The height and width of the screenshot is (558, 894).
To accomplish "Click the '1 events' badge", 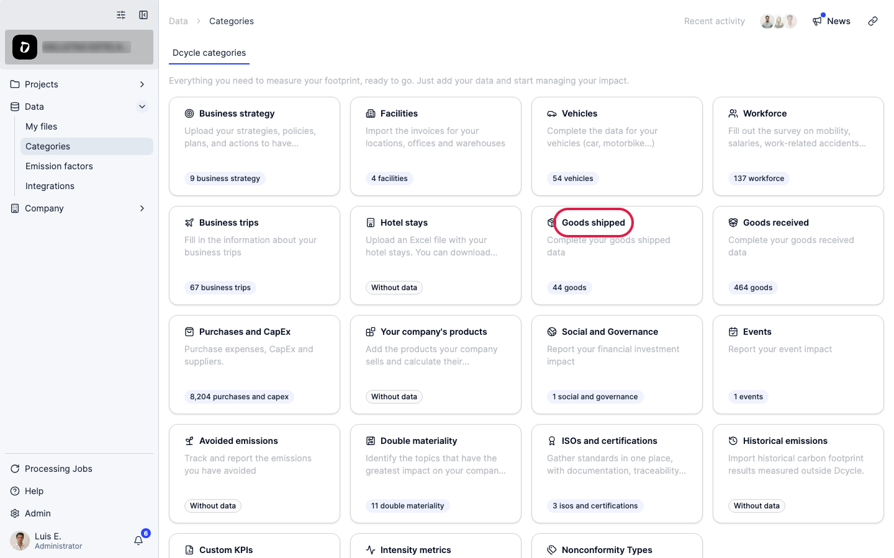I will point(748,397).
